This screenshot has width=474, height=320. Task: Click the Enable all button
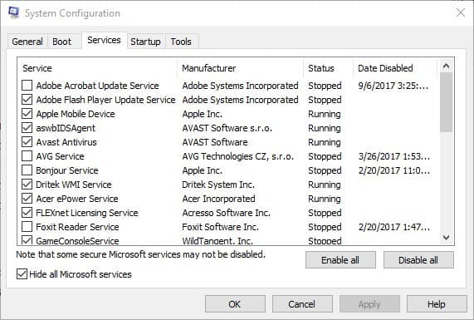click(340, 260)
